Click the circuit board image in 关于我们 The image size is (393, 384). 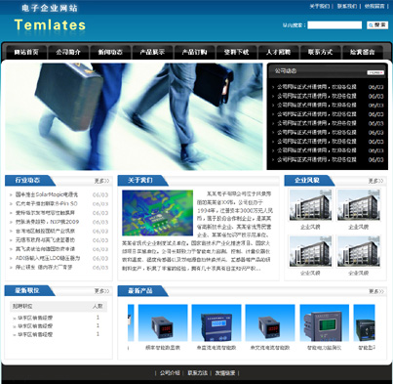157,213
